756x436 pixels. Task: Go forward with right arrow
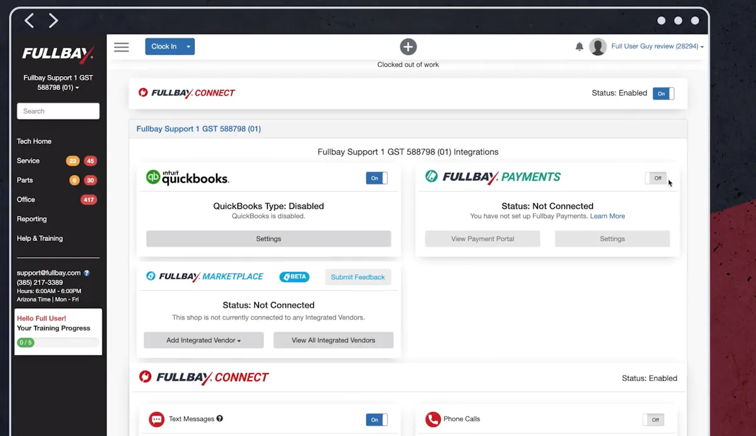coord(54,21)
